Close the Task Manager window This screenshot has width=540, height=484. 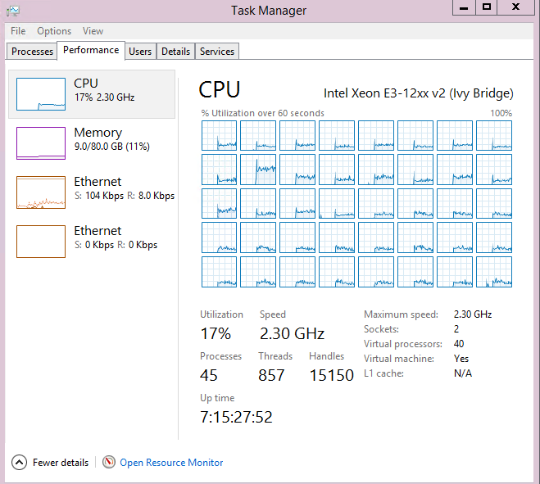(515, 7)
